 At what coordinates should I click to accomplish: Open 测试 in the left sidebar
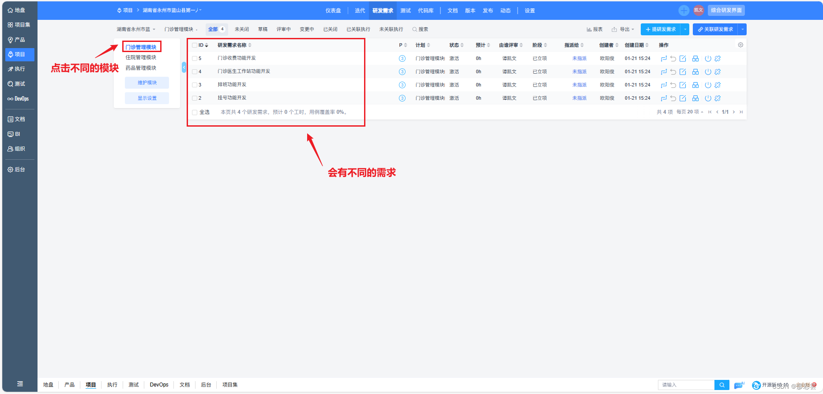tap(16, 84)
